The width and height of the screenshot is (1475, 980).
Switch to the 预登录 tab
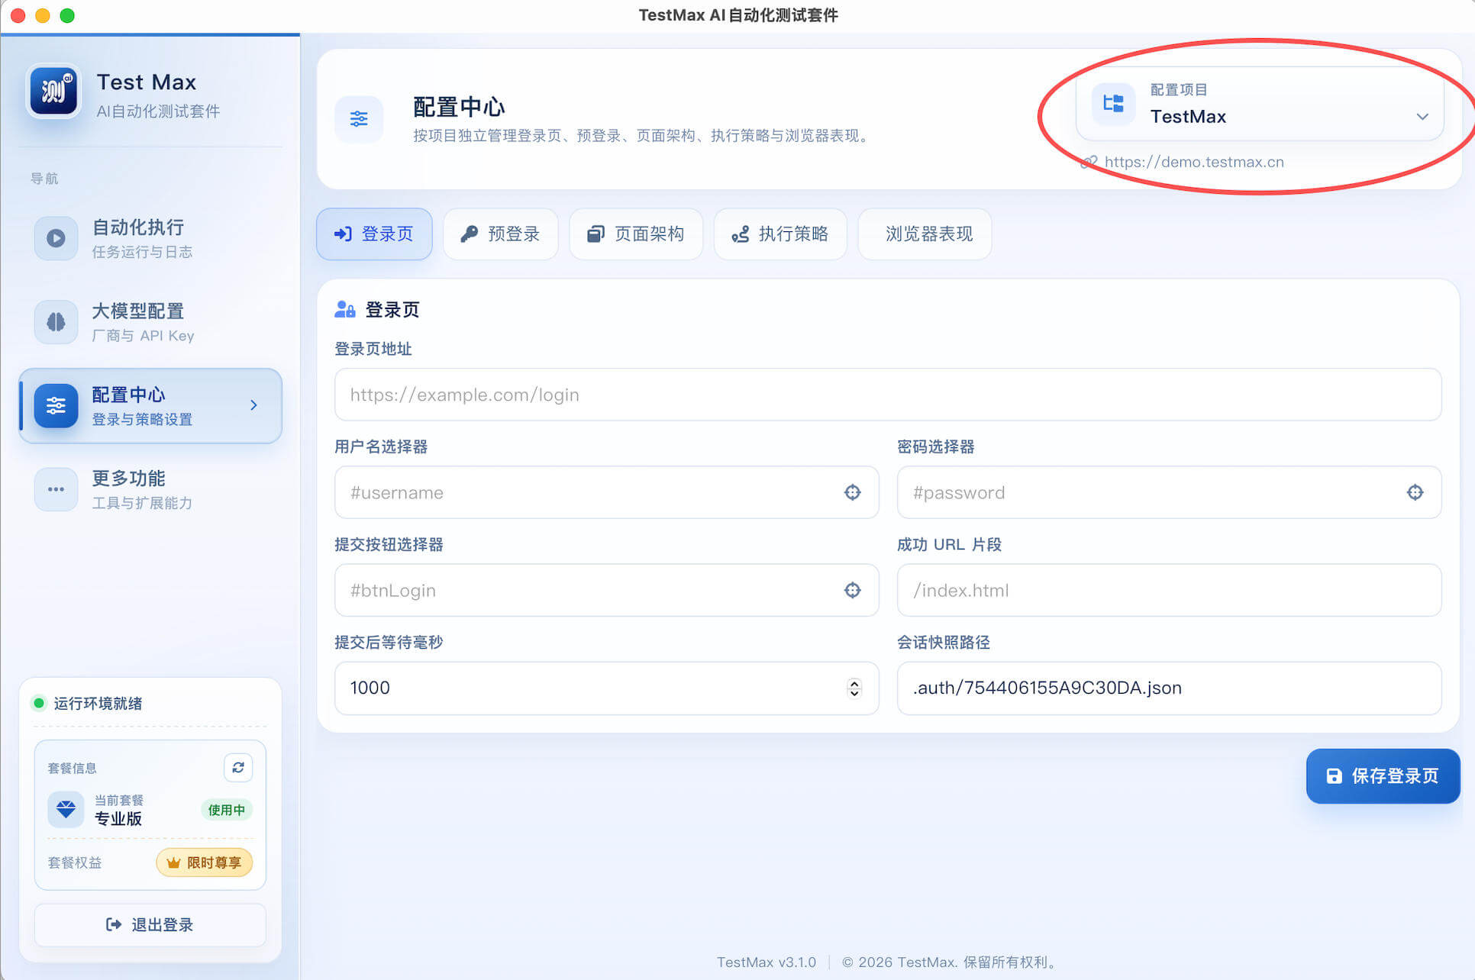[501, 234]
